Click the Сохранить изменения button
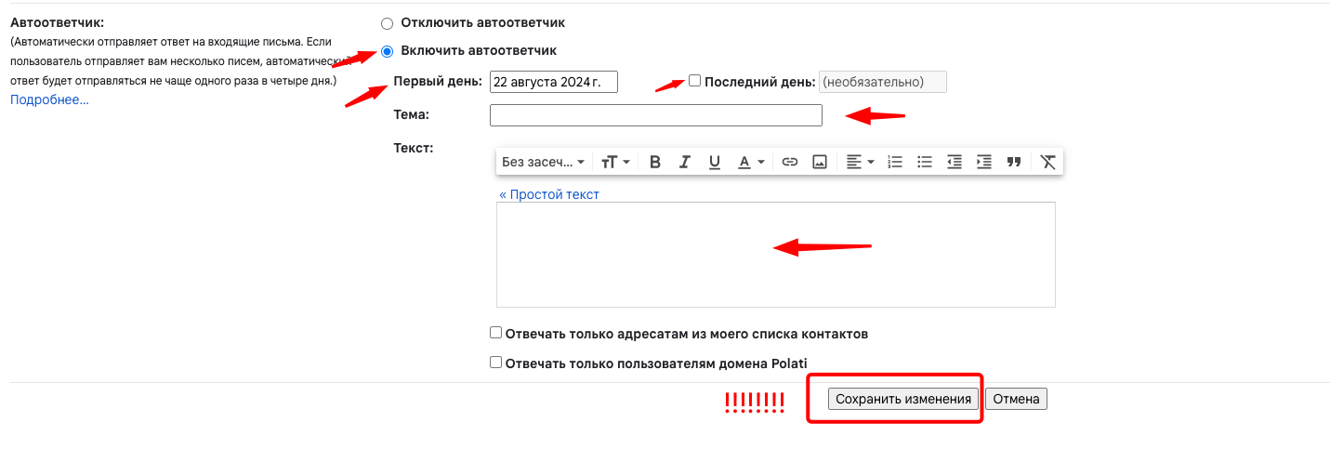Image resolution: width=1330 pixels, height=449 pixels. tap(903, 399)
